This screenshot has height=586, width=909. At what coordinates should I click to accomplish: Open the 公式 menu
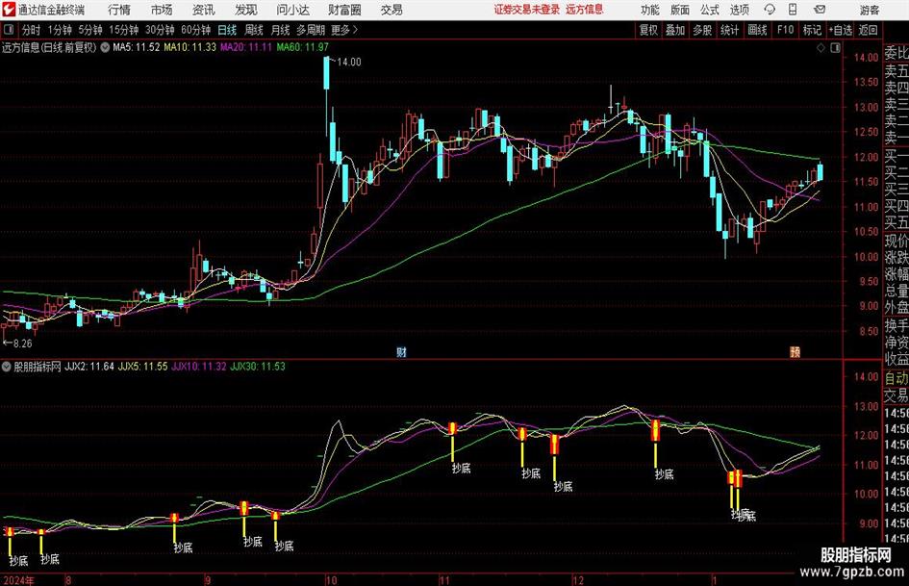tap(710, 10)
